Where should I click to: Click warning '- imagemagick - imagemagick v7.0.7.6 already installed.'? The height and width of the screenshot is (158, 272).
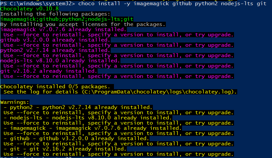(x=93, y=128)
